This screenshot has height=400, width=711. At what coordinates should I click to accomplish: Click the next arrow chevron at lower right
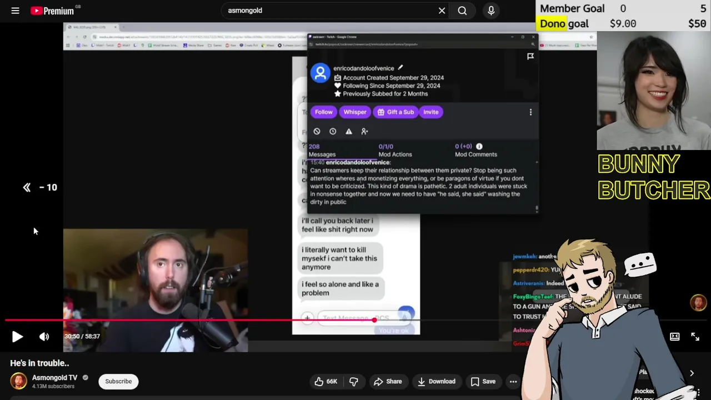(692, 373)
